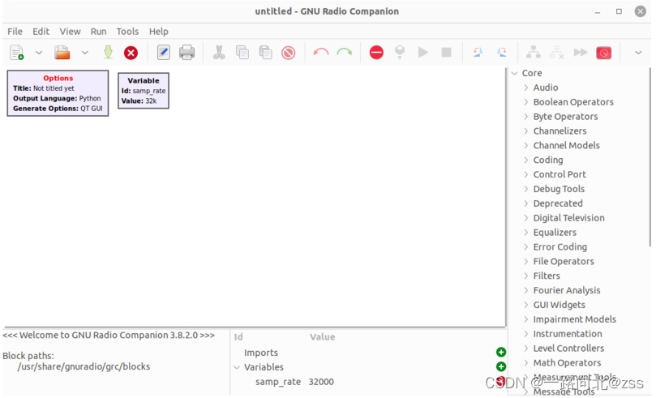
Task: Expand the Debug Tools category
Action: click(x=526, y=189)
